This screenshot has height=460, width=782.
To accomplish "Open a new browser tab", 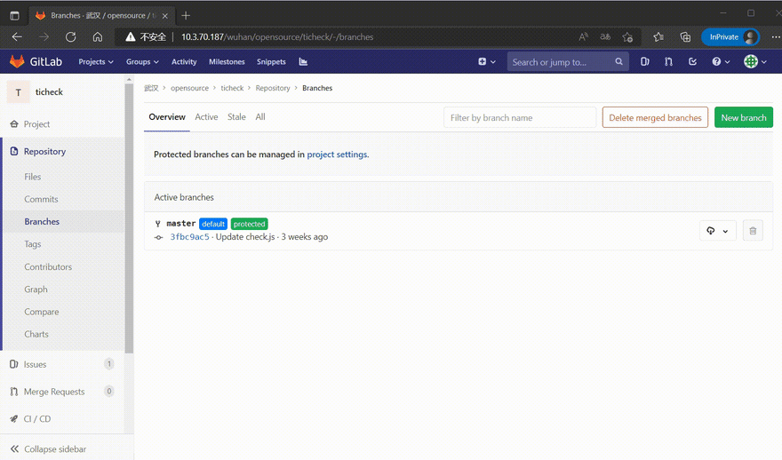I will click(186, 15).
